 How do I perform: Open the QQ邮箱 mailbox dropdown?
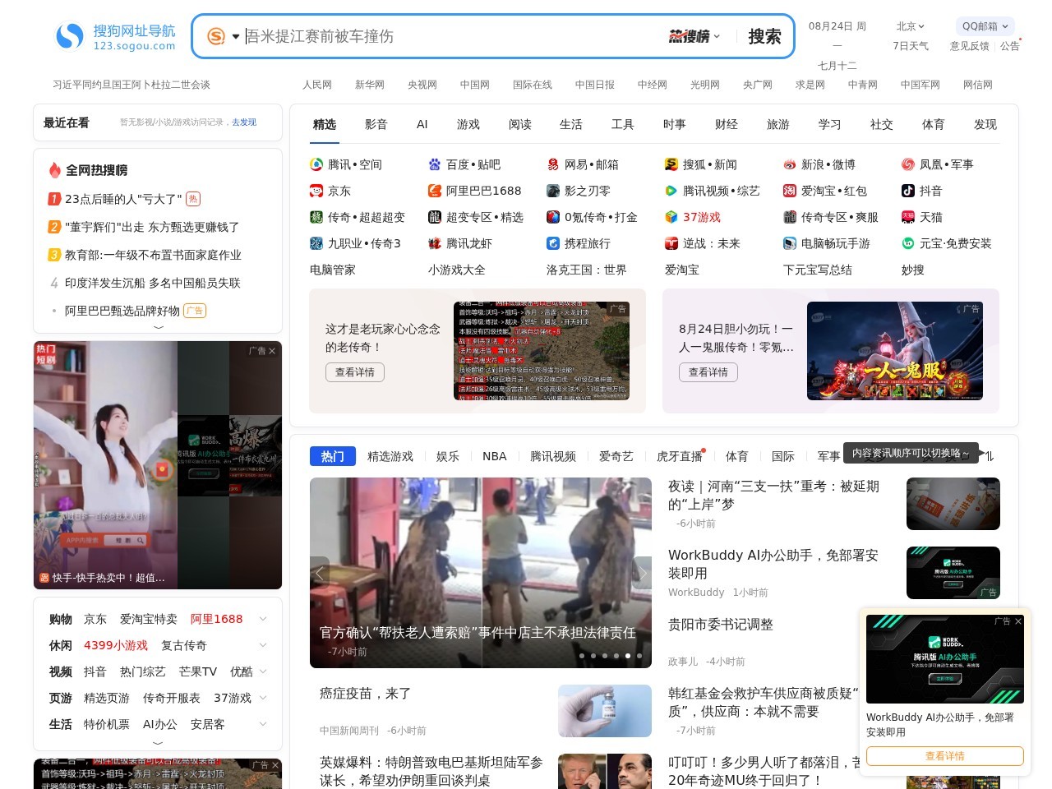985,26
